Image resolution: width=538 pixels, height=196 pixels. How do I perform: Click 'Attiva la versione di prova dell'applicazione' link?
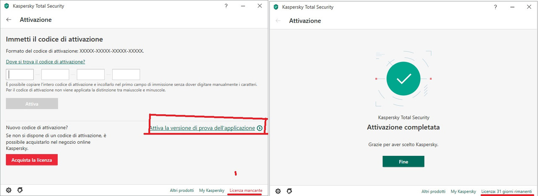click(x=202, y=128)
